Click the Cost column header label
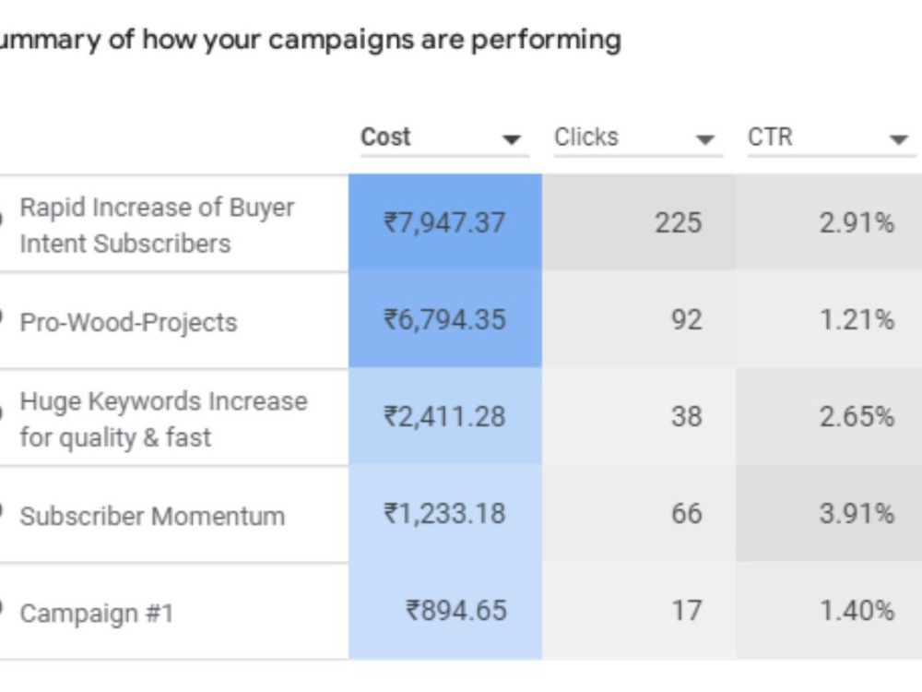Image resolution: width=922 pixels, height=692 pixels. click(385, 137)
